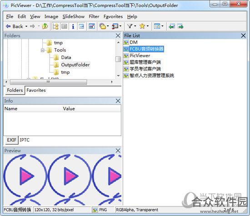Click the Folders vertical scrollbar thumb
The image size is (250, 216).
point(118,59)
